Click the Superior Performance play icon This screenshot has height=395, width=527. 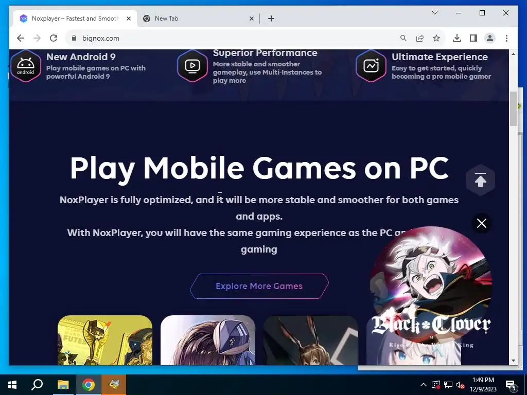[x=192, y=66]
